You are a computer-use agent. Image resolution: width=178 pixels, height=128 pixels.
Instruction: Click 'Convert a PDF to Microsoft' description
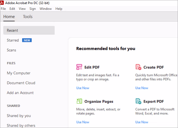155,111
